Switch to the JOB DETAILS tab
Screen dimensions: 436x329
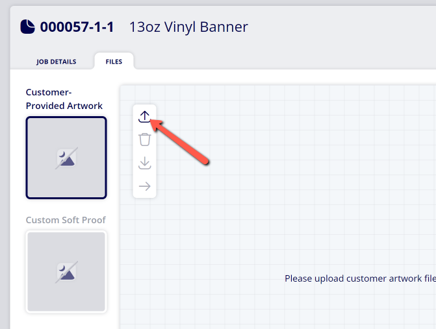click(56, 62)
